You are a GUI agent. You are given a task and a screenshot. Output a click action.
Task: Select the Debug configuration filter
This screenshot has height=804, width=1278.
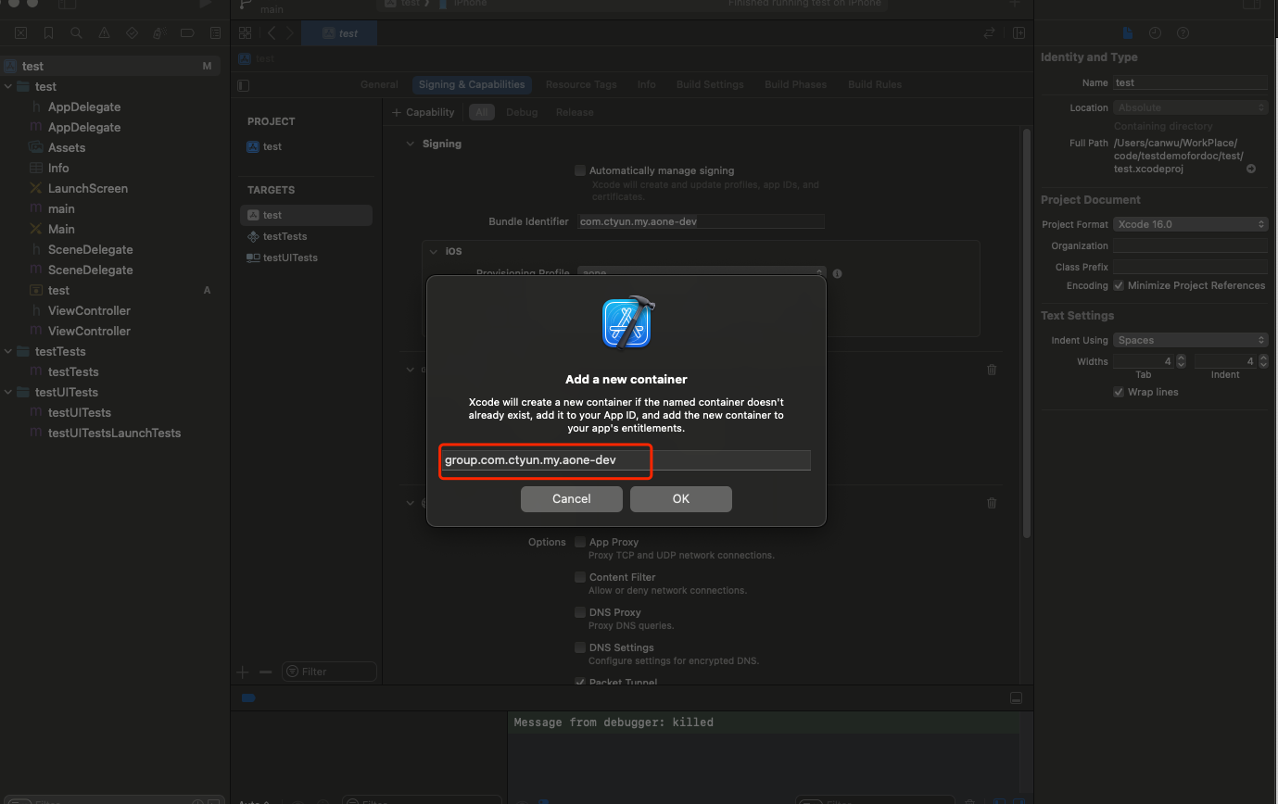pyautogui.click(x=522, y=112)
